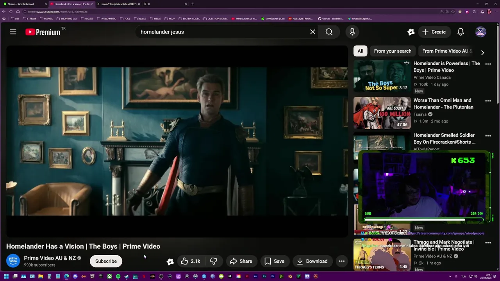The image size is (500, 281).
Task: Open the MANGA bookmark folder
Action: click(x=46, y=18)
